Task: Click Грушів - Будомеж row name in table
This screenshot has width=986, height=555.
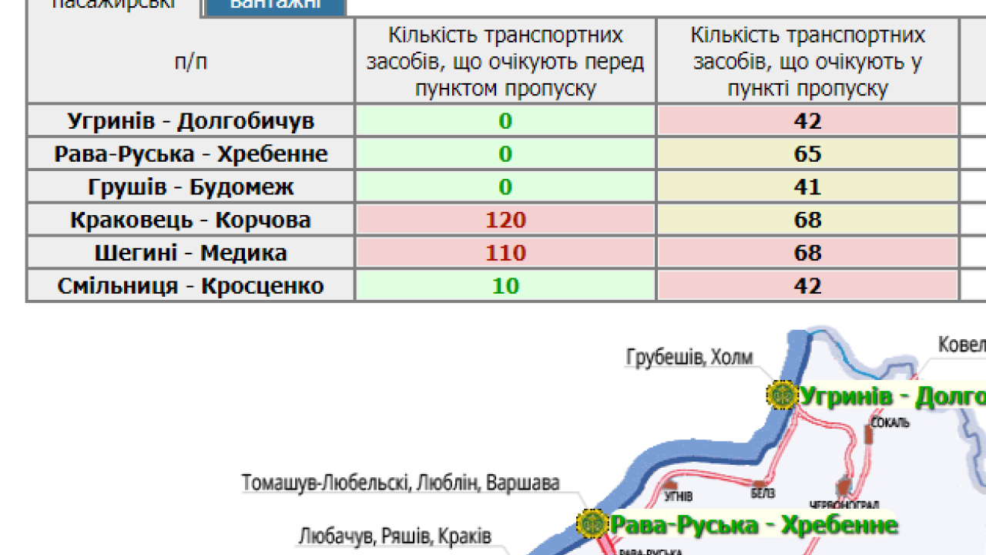Action: click(x=190, y=187)
